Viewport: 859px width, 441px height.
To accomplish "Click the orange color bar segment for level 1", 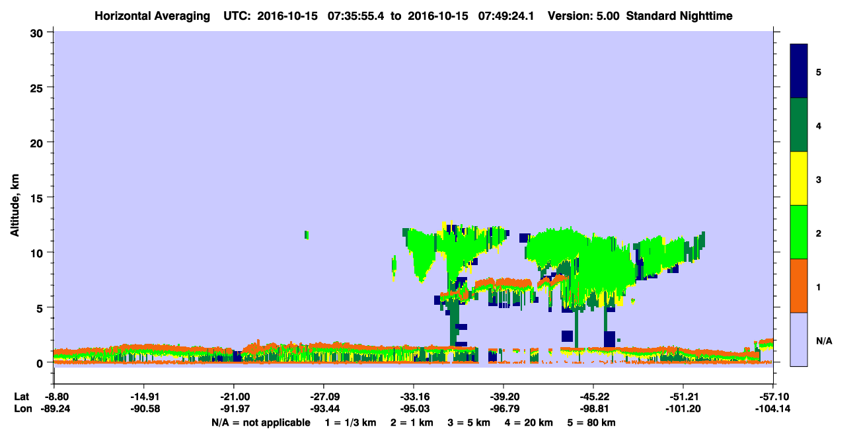I will coord(799,286).
